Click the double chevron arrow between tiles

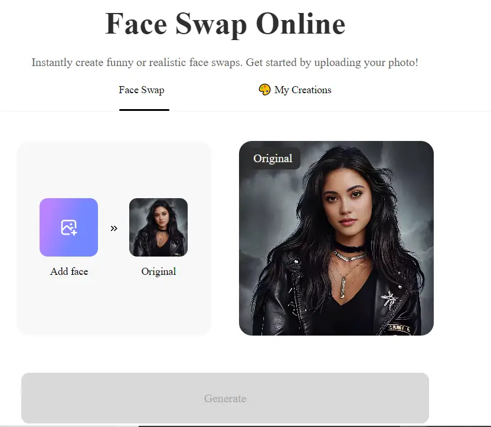pos(114,228)
